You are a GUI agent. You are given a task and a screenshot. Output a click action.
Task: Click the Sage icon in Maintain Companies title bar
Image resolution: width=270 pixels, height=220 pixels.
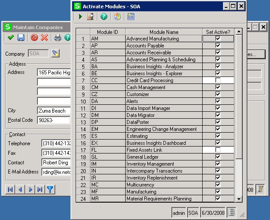pos(8,27)
